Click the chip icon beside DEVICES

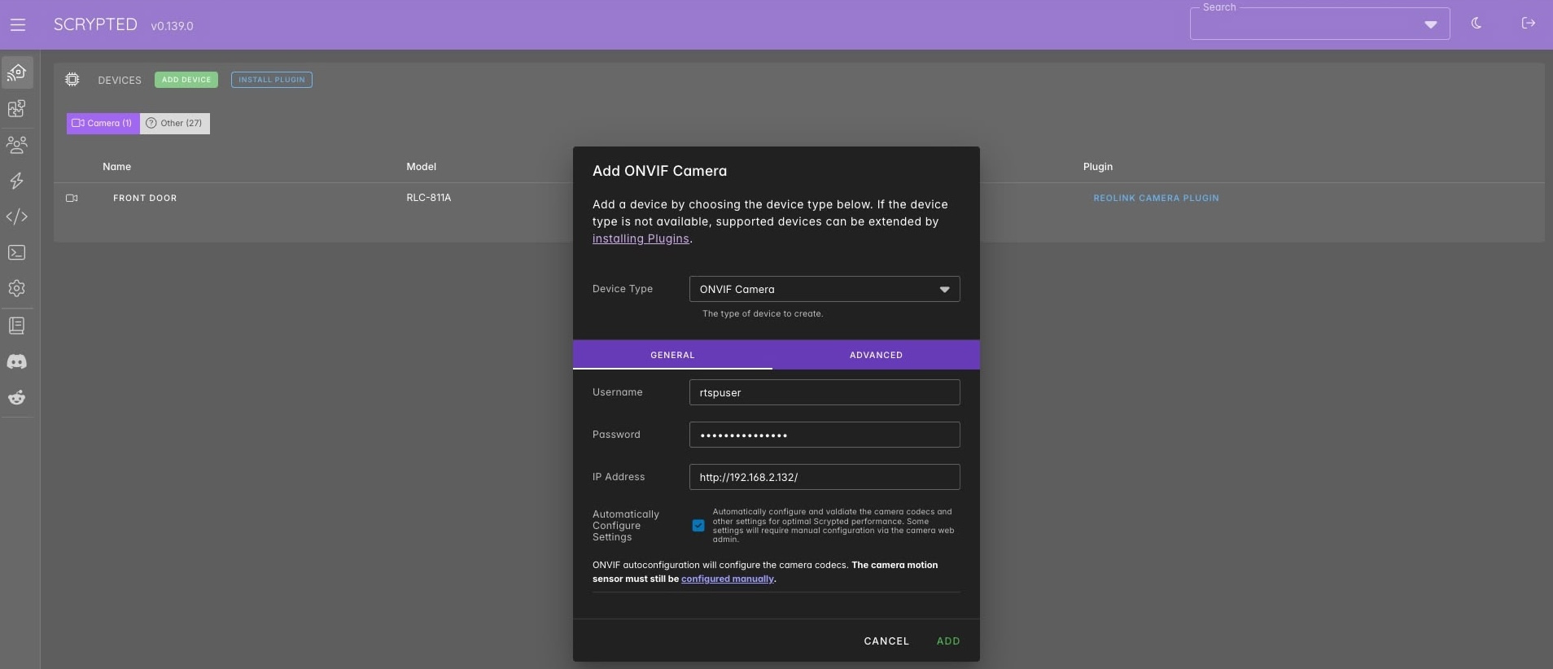coord(72,80)
